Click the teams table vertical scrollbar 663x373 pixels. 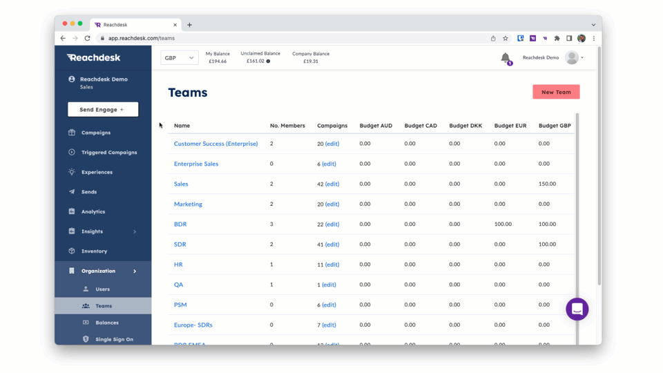[x=577, y=229]
